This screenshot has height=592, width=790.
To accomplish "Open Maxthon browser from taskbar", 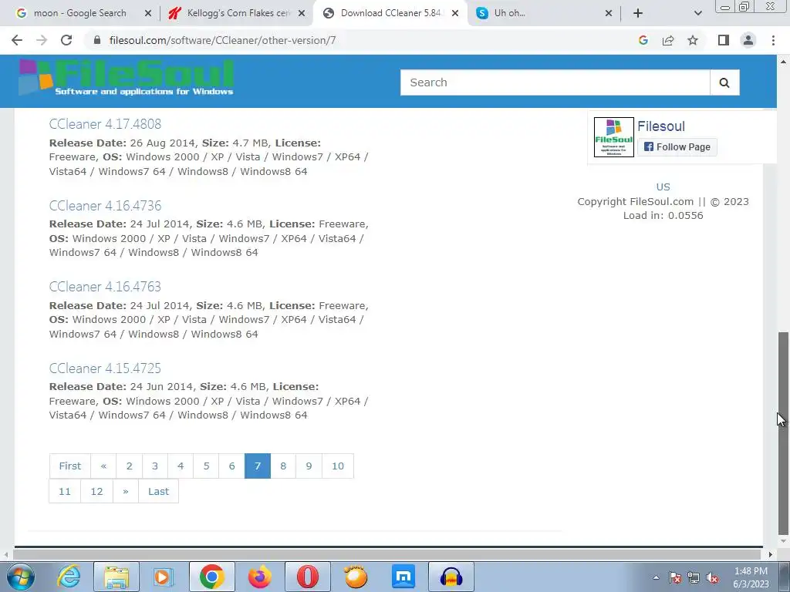I will point(403,577).
